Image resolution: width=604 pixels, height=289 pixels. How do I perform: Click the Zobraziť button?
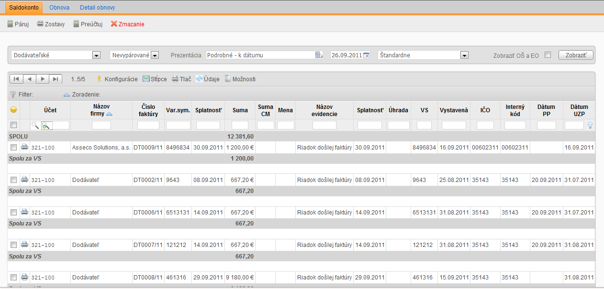click(x=576, y=55)
